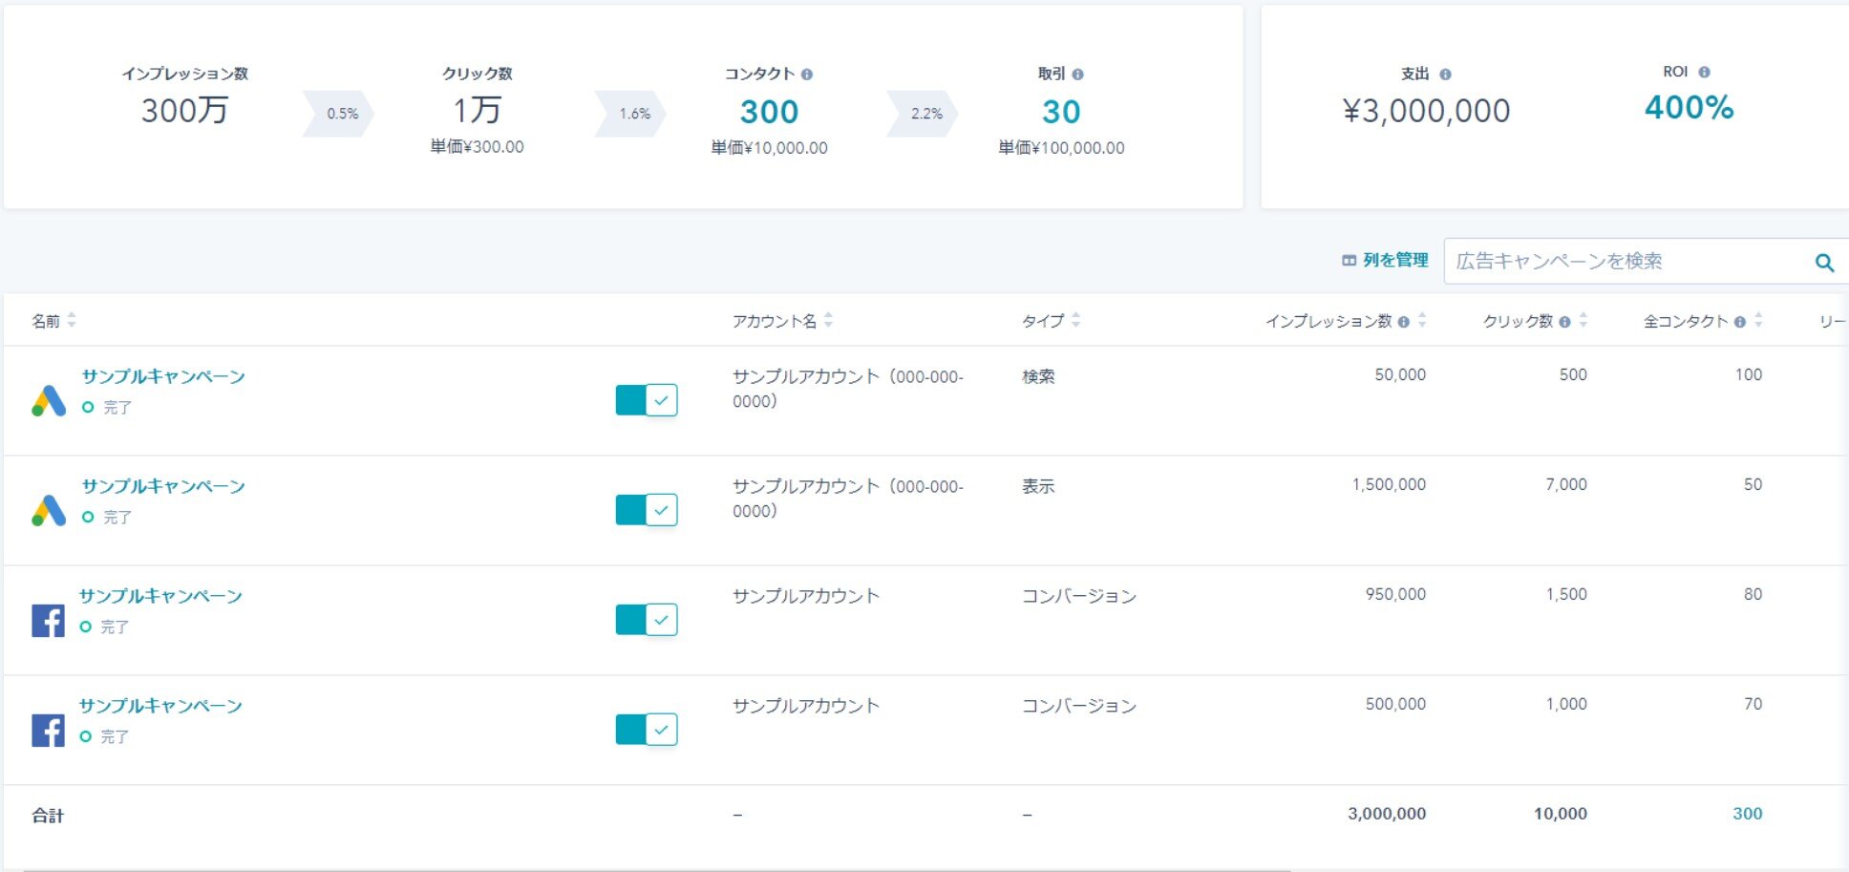1849x872 pixels.
Task: Click the contacts cell showing 100
Action: [x=1749, y=375]
